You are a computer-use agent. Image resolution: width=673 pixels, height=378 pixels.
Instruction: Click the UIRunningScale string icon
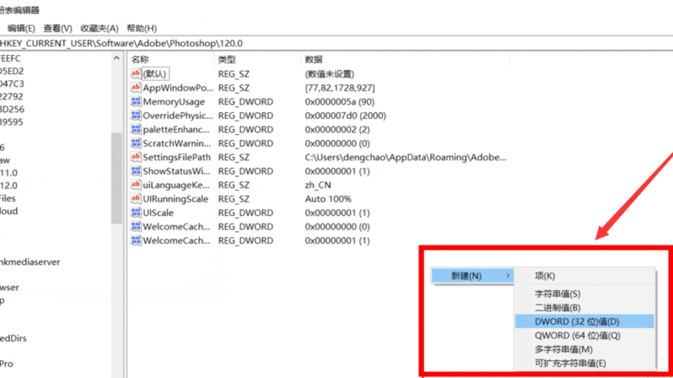pos(135,199)
